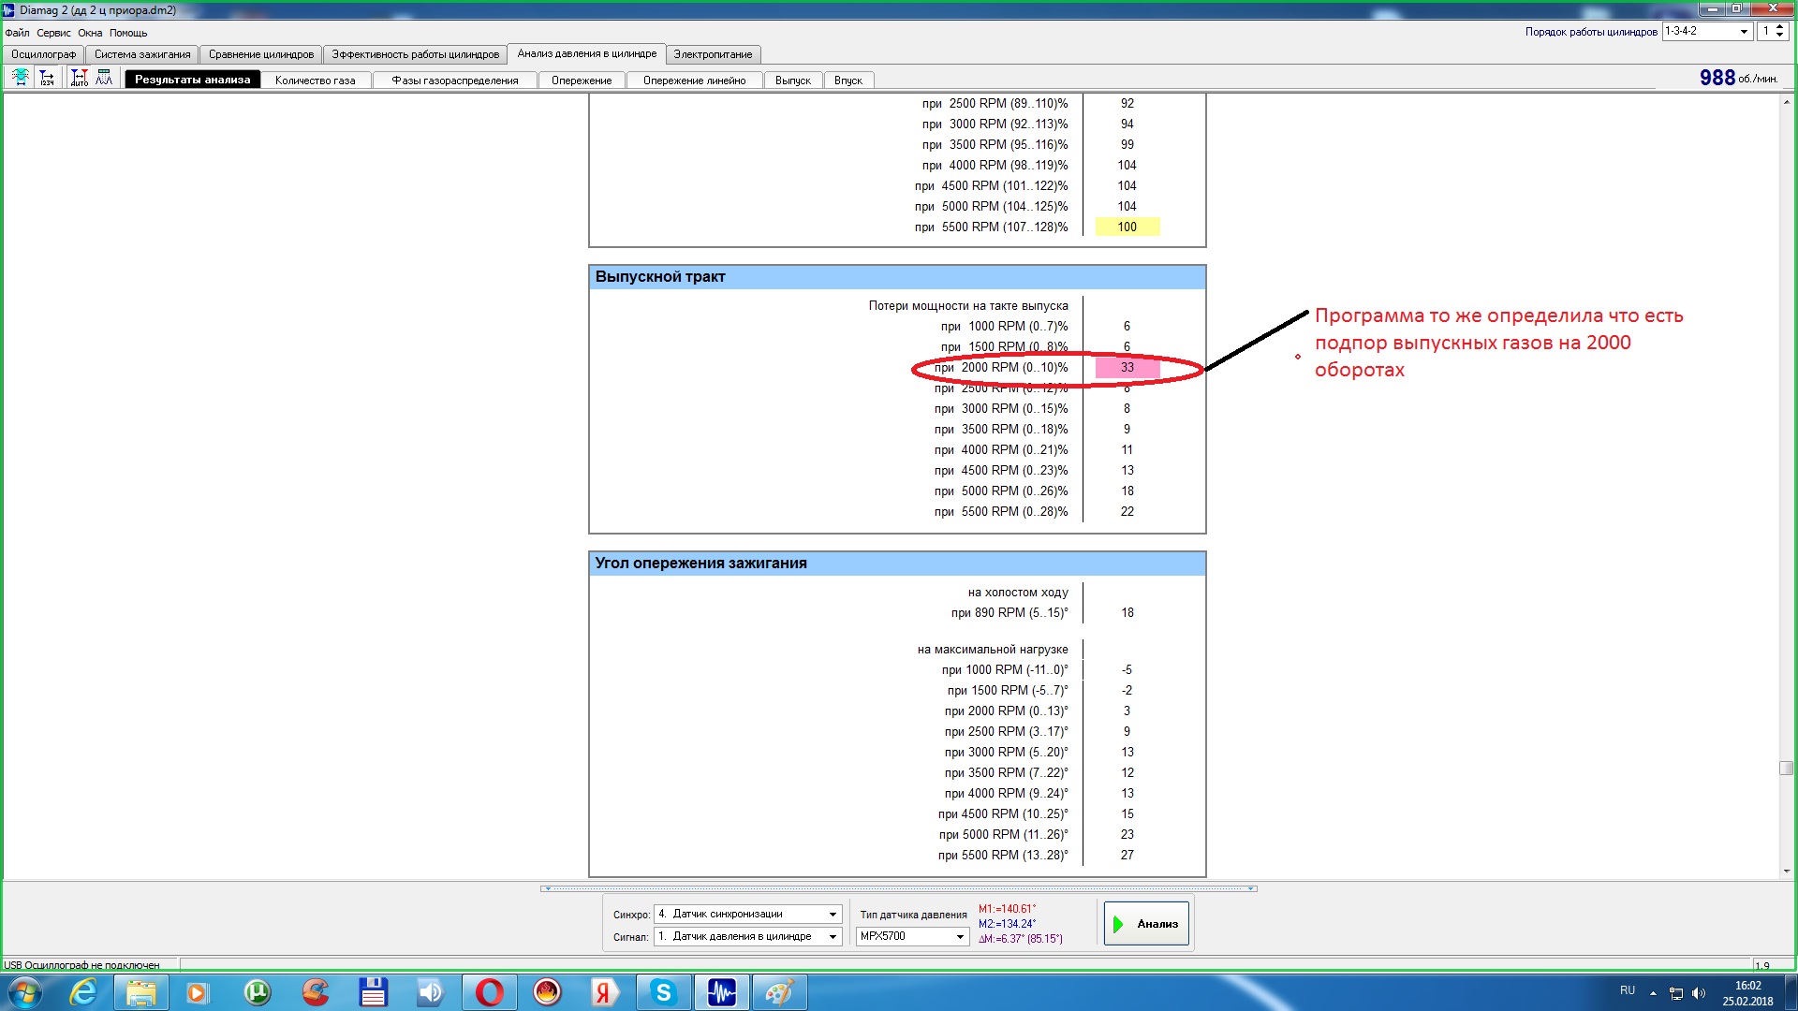The width and height of the screenshot is (1798, 1011).
Task: Open uTorrent from the taskbar
Action: [x=257, y=992]
